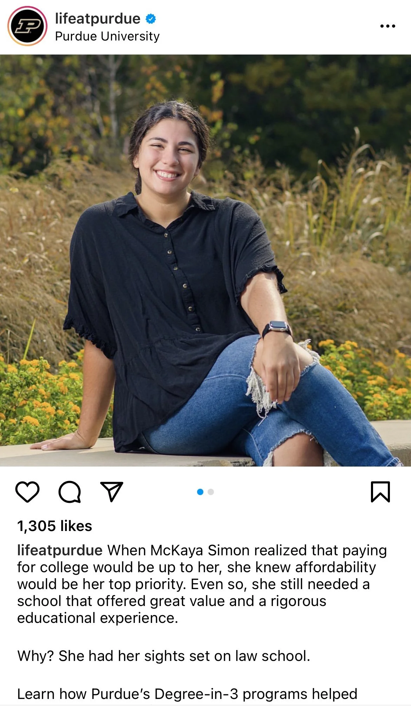Screen dimensions: 411x706
Task: Jump to the second gray carousel dot
Action: (211, 492)
